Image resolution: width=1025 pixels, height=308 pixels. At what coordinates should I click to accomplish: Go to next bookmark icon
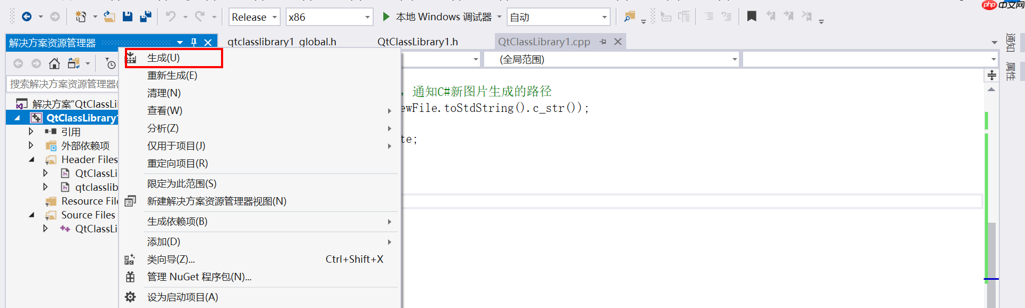pyautogui.click(x=789, y=17)
